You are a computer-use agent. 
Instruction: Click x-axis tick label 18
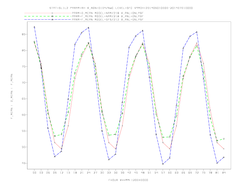click(75, 173)
